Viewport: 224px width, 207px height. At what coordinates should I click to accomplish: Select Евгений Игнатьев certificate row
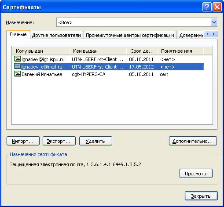[x=109, y=74]
